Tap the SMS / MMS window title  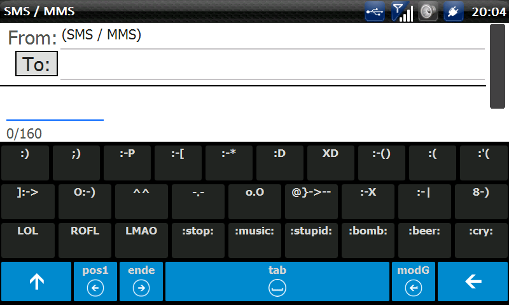pos(39,11)
